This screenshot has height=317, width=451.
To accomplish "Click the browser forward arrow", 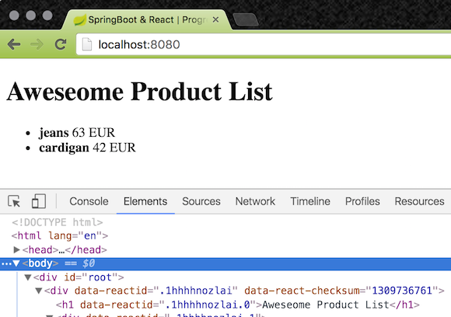I will coord(37,44).
